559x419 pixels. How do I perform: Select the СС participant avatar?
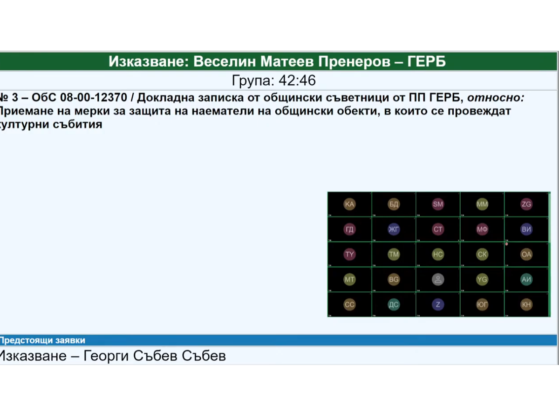pos(349,304)
